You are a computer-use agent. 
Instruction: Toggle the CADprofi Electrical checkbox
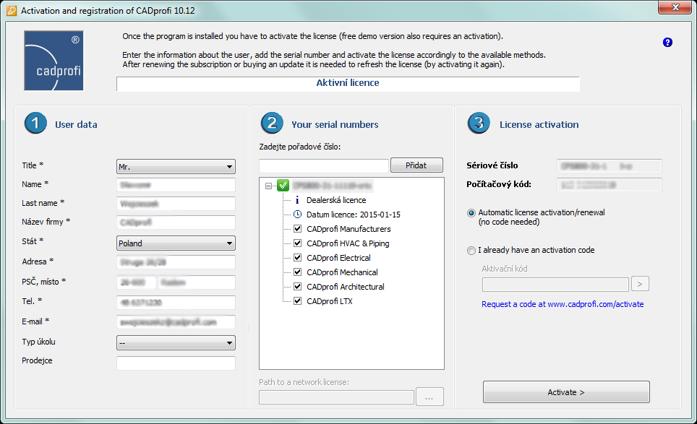pos(297,258)
